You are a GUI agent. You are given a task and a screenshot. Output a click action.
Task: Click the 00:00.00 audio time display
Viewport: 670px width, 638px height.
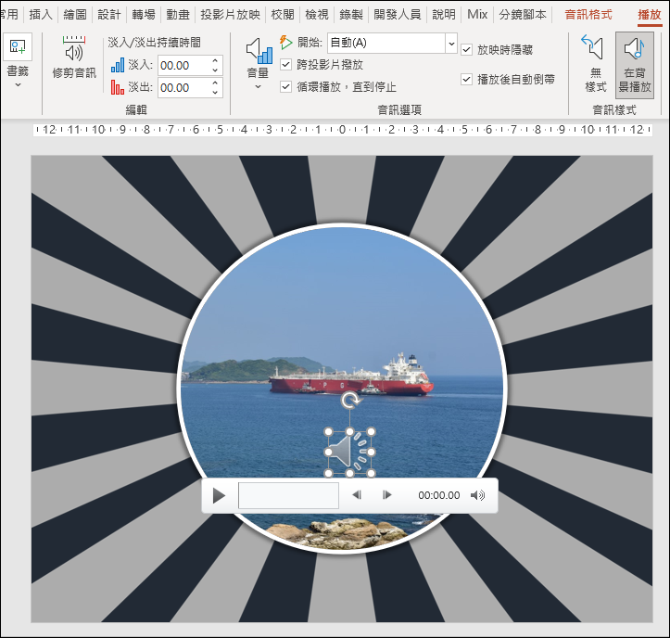pos(439,495)
